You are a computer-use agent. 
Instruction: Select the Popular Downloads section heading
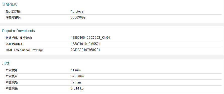coord(18,31)
